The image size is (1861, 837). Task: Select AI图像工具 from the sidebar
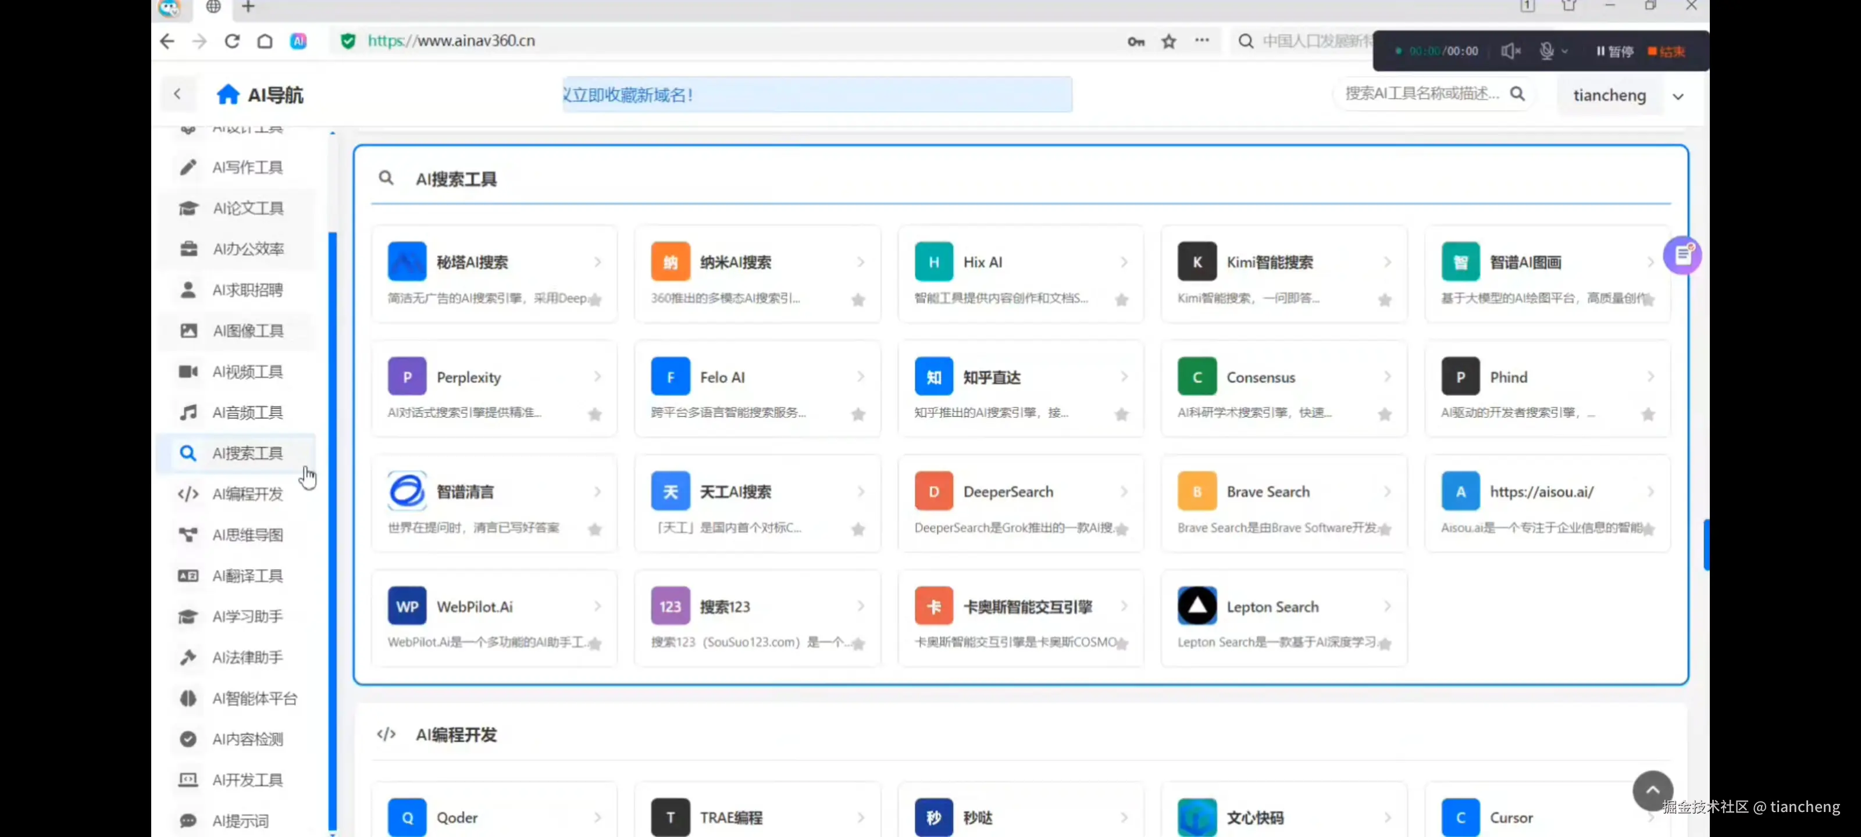click(x=248, y=331)
